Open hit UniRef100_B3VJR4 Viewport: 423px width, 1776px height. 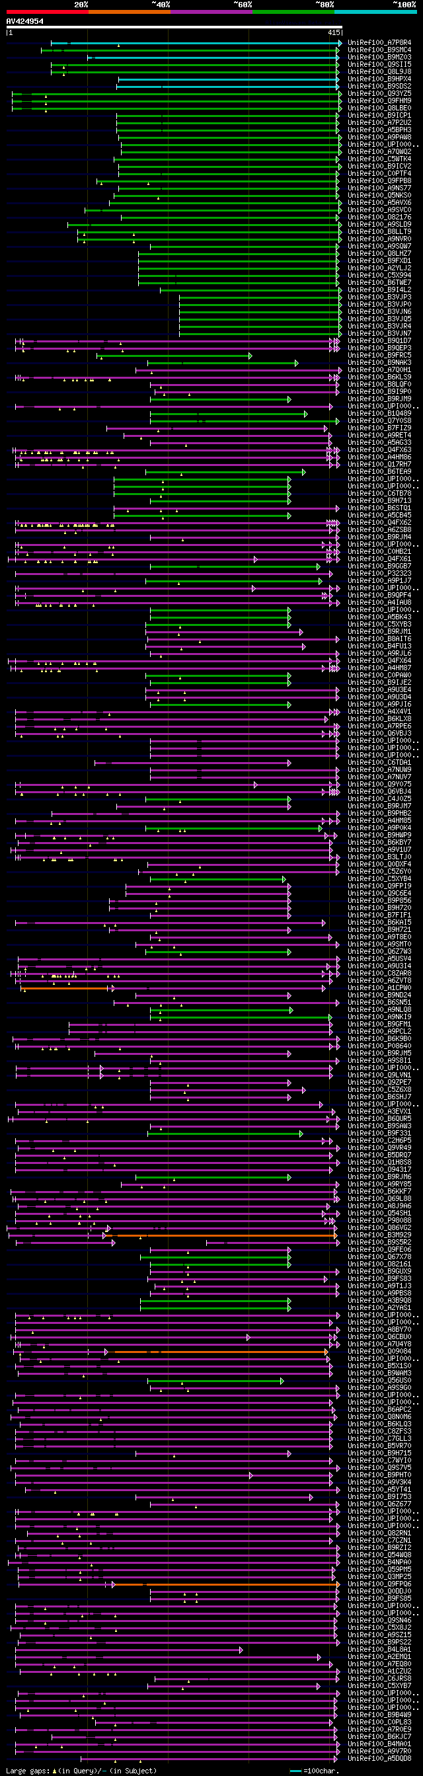(379, 326)
